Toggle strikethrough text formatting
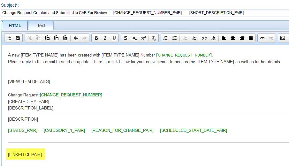 [x=125, y=38]
